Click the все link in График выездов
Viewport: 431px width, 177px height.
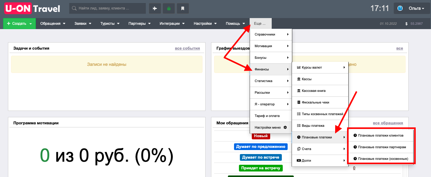click(400, 48)
